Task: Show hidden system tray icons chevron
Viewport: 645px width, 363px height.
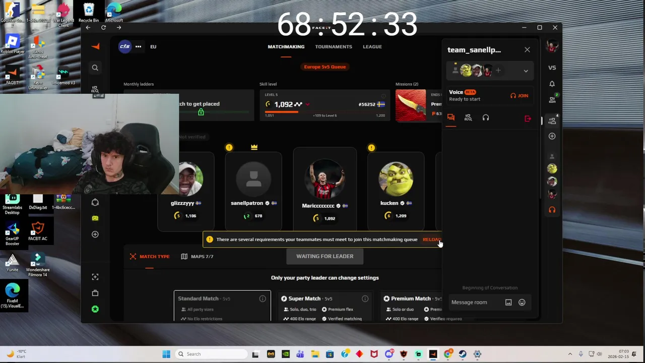Action: pyautogui.click(x=570, y=354)
